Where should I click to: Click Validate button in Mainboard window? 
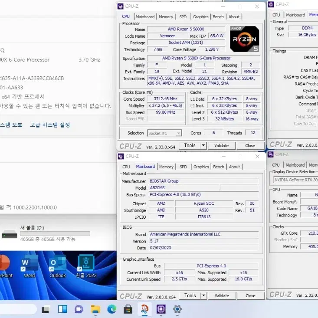[x=222, y=296]
